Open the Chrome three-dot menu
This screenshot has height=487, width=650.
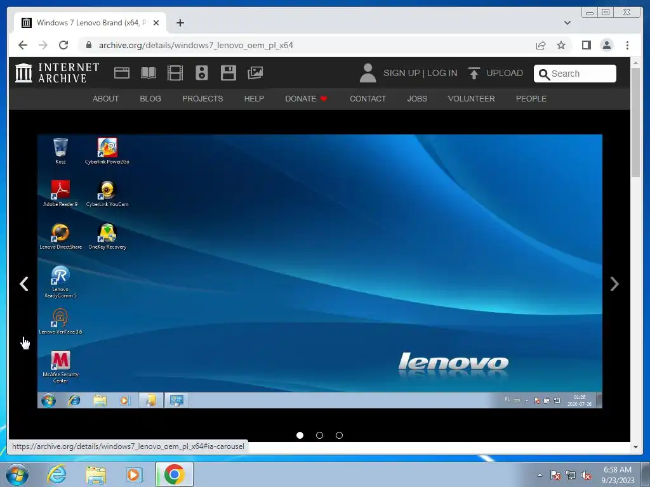(x=627, y=45)
